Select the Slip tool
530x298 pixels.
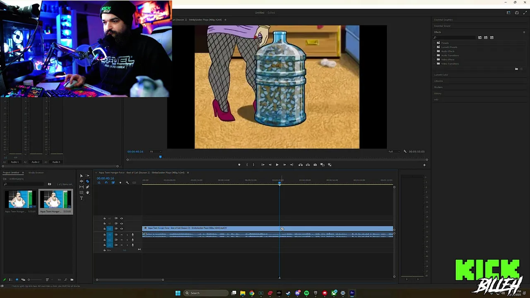82,187
